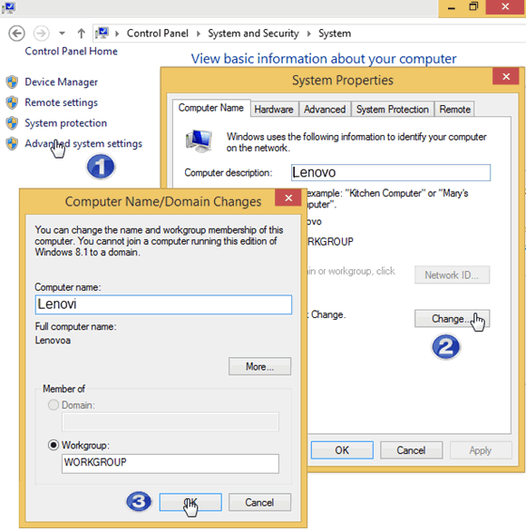Image resolution: width=526 pixels, height=530 pixels.
Task: Click the System window title bar icon
Action: point(8,7)
